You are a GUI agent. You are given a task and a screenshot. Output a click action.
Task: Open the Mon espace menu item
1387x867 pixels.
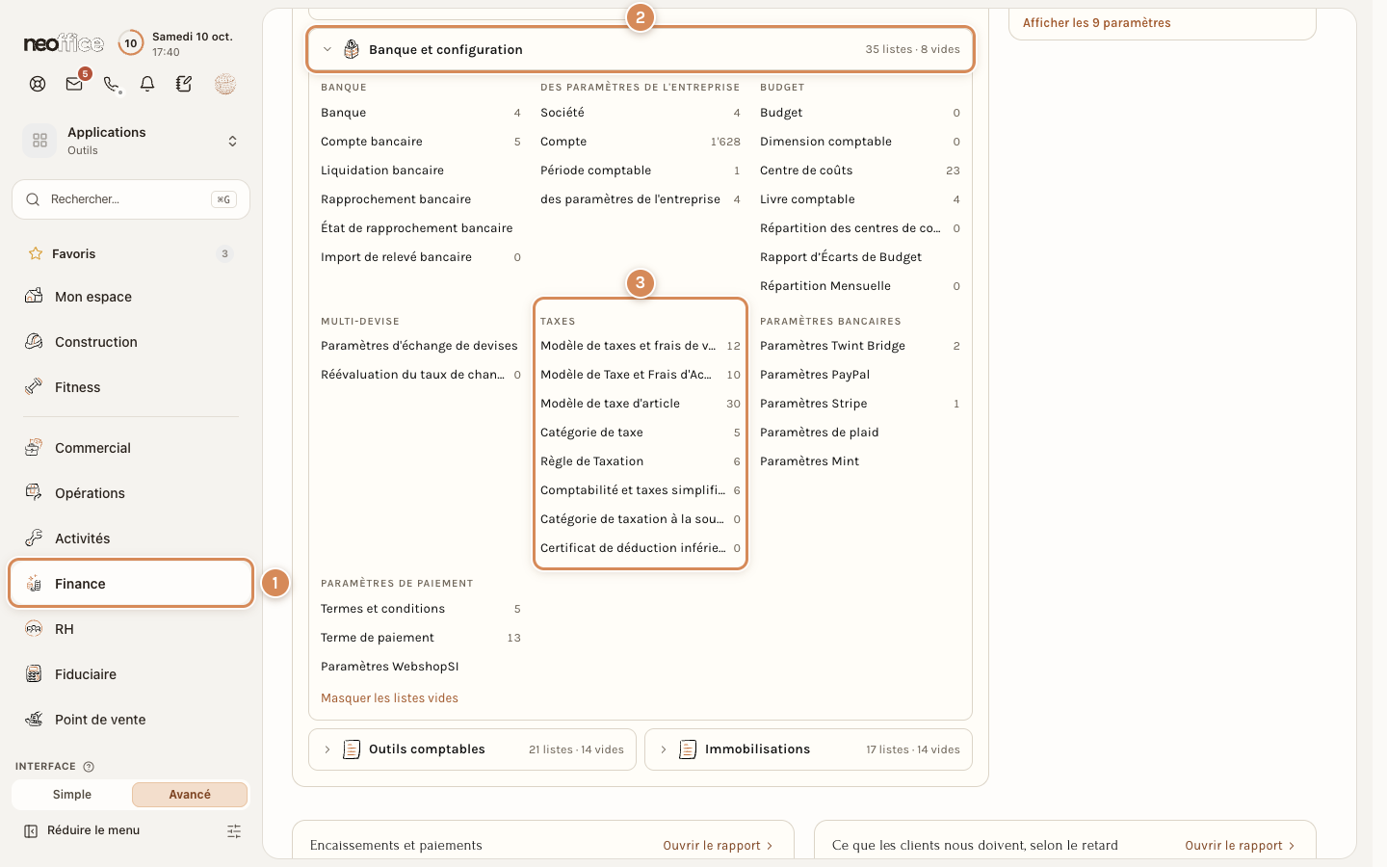131,297
